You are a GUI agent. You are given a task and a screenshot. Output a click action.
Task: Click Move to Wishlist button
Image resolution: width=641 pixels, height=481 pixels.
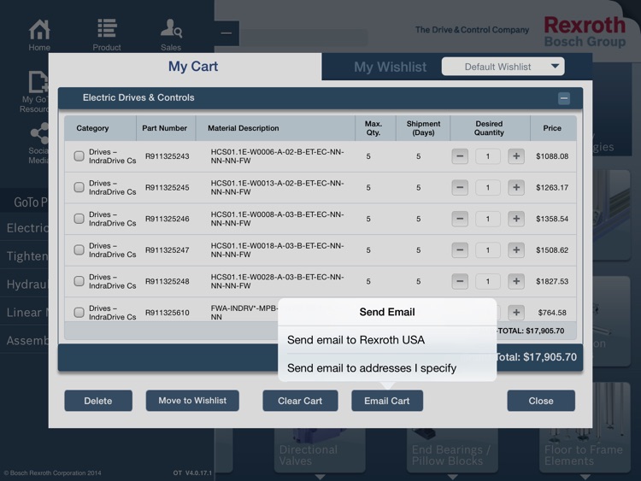[x=192, y=401]
